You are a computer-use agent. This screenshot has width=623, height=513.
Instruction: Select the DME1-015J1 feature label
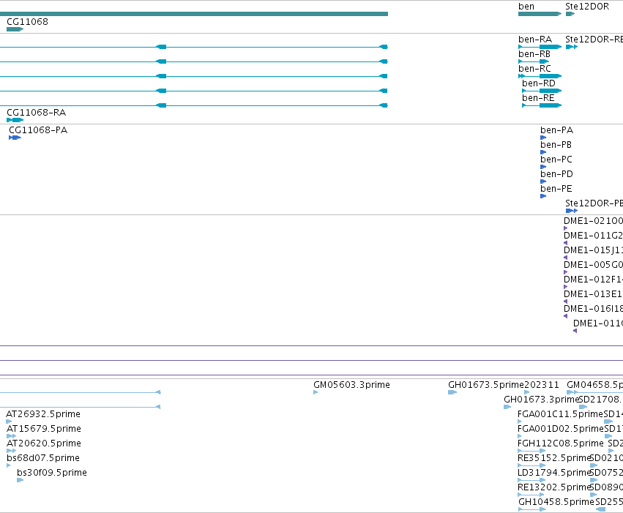(x=593, y=251)
